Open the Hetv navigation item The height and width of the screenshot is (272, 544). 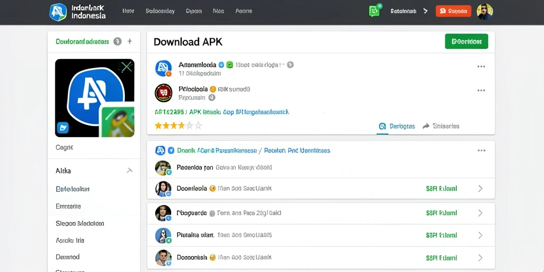point(129,11)
